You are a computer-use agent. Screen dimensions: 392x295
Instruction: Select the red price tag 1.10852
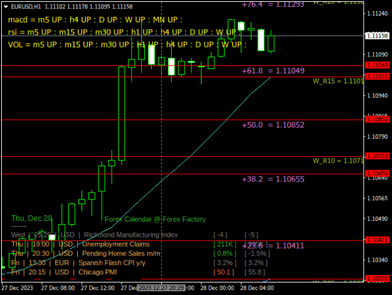coord(377,119)
